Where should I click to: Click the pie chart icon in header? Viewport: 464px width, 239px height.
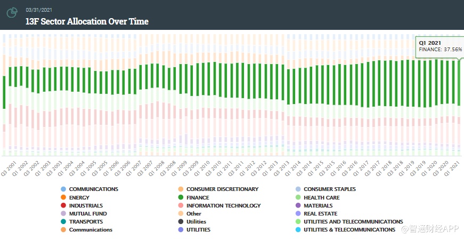tap(12, 13)
